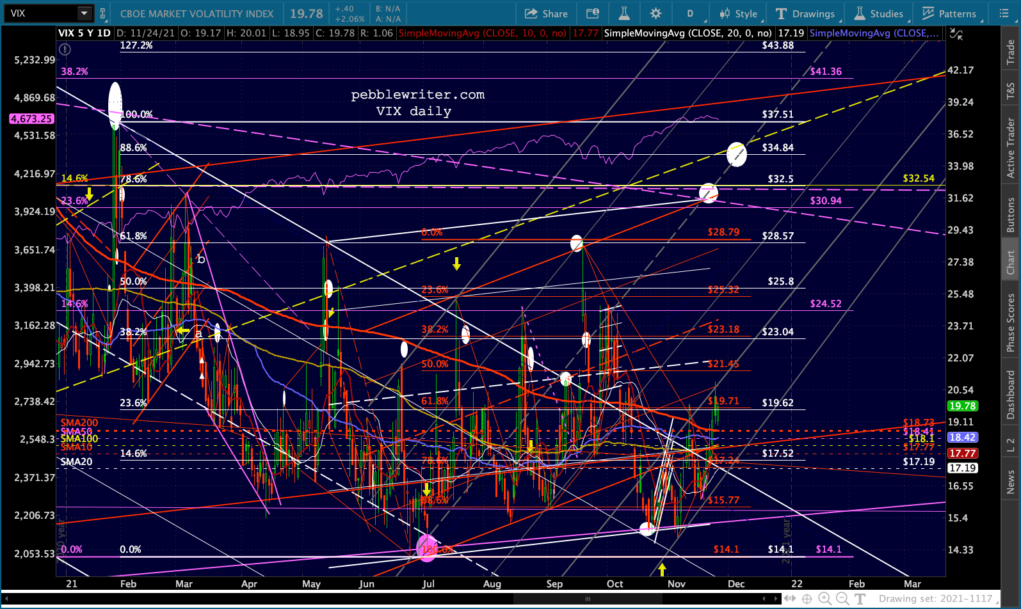Click the $43.88 level label
Image resolution: width=1021 pixels, height=609 pixels.
(x=778, y=45)
